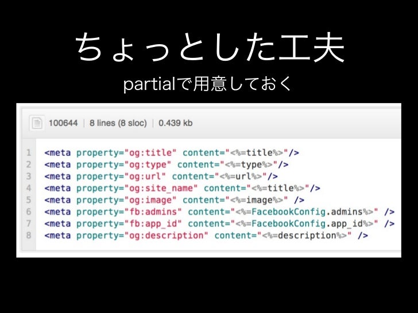Click the "og:image" property value

(x=150, y=200)
